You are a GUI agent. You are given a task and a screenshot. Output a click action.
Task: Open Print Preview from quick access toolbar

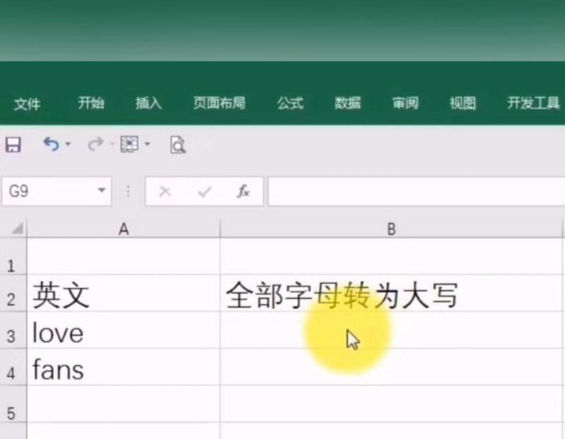[x=177, y=145]
